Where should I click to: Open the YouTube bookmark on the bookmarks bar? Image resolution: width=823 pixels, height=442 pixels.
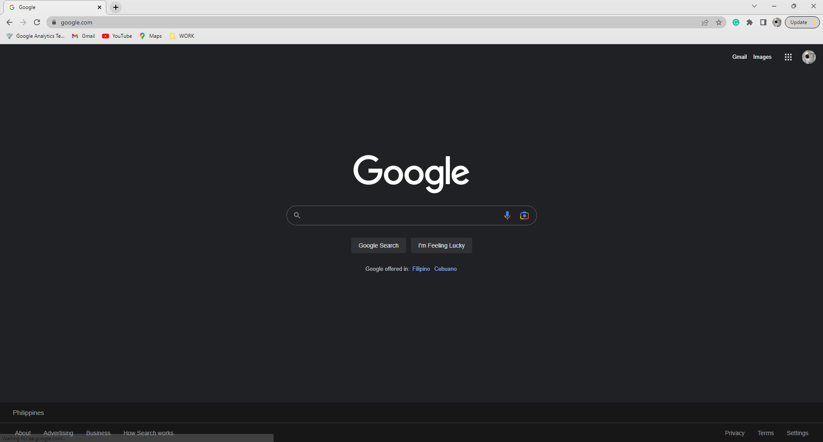[117, 36]
